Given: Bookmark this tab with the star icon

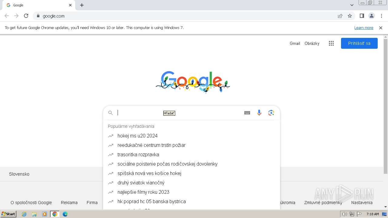Looking at the screenshot, I should [x=350, y=16].
